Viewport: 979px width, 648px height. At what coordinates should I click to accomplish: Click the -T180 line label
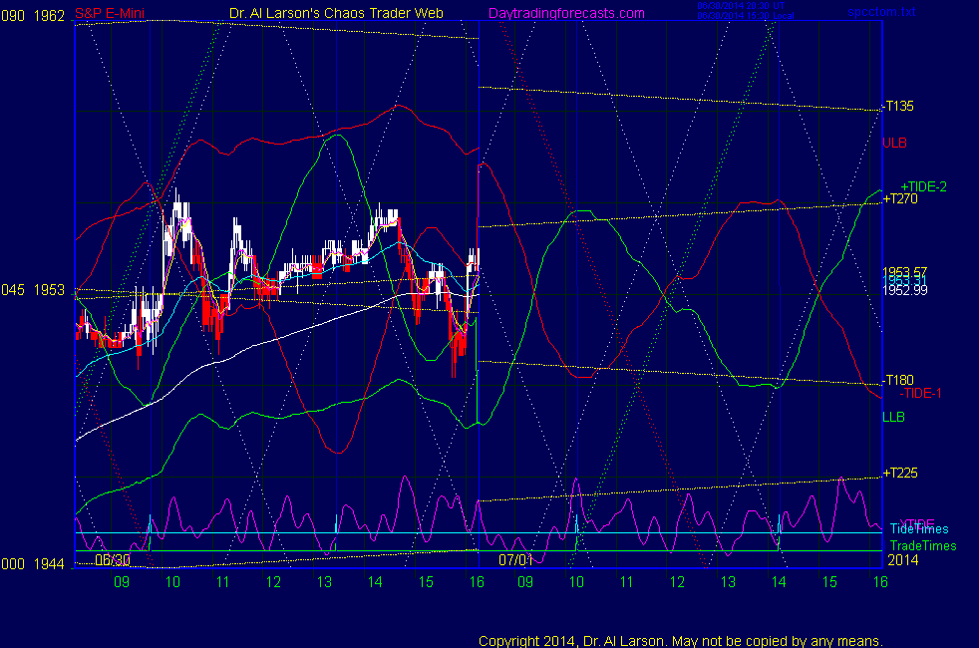pyautogui.click(x=898, y=380)
